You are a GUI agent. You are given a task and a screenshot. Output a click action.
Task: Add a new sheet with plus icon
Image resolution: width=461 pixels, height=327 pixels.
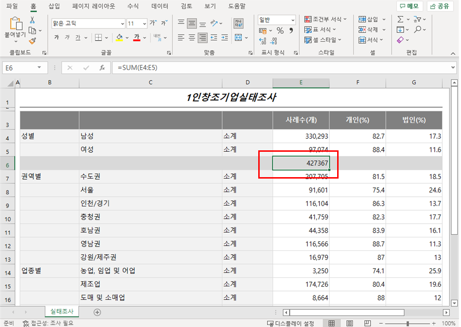(x=97, y=312)
